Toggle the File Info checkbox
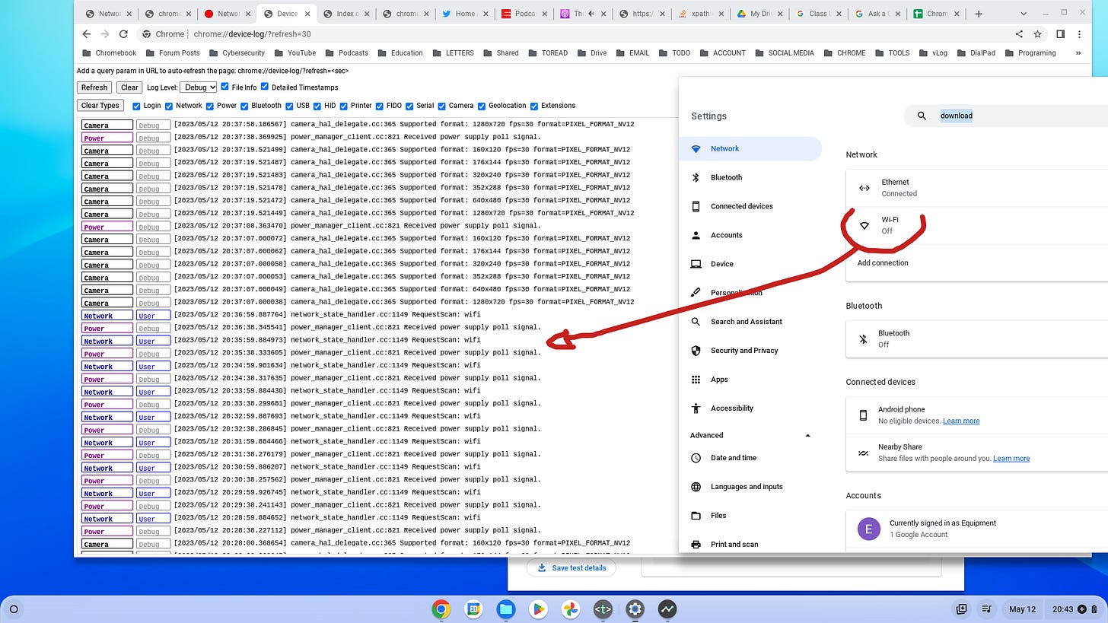Screen dimensions: 1108x623 coord(224,87)
